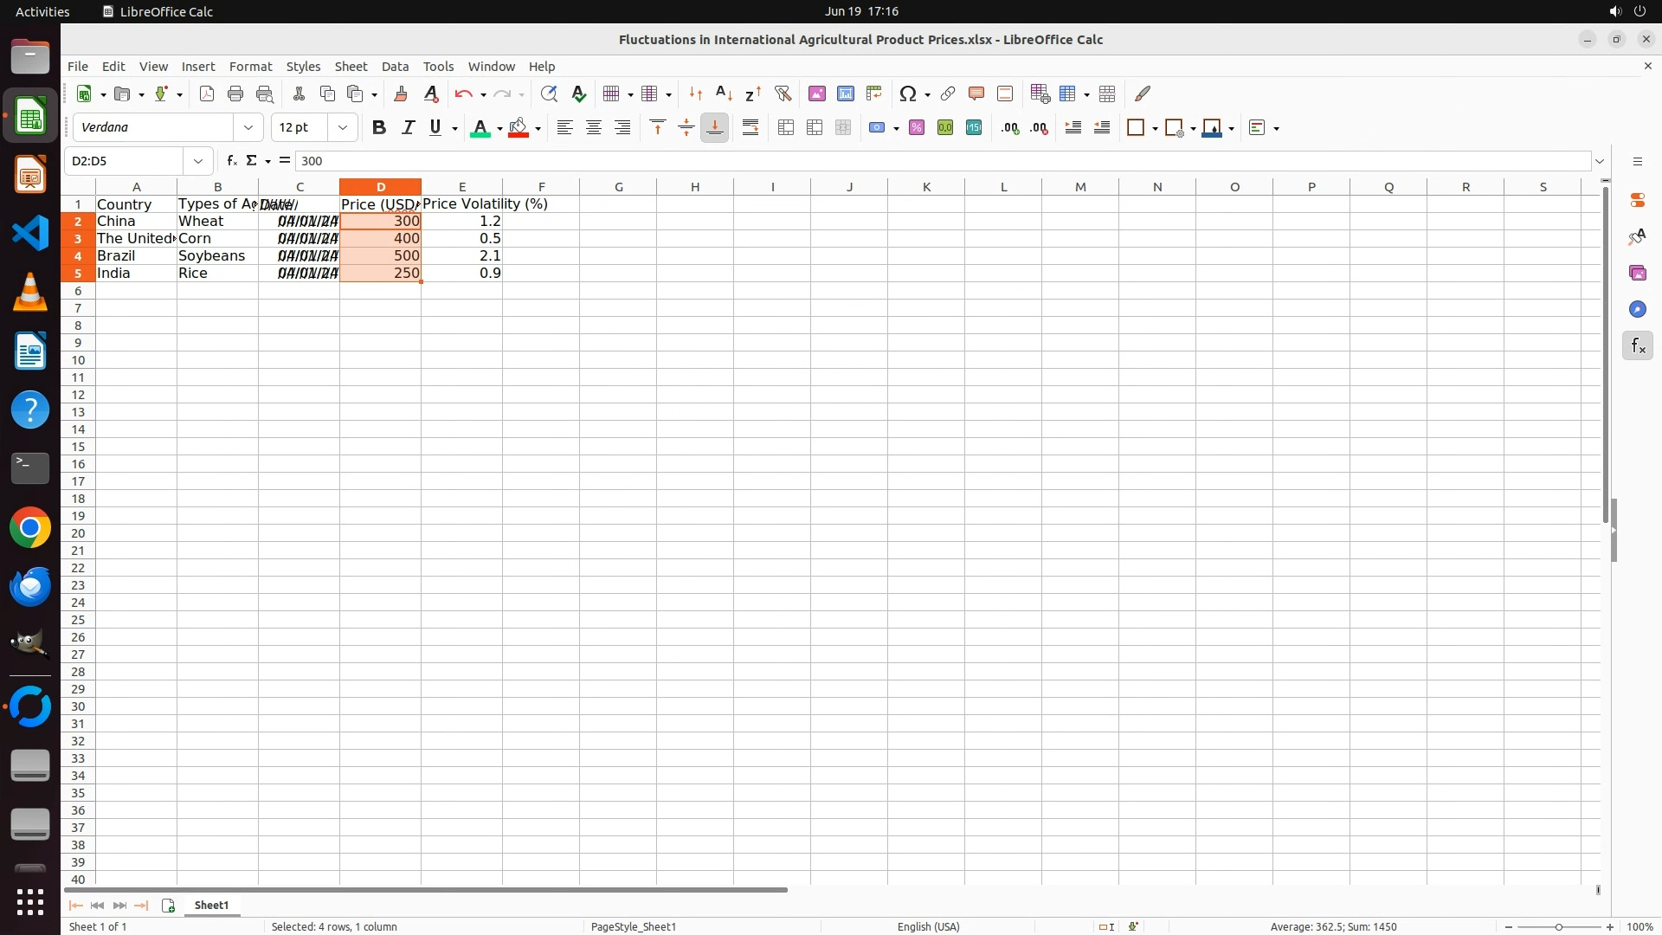Open the font size dropdown
1662x935 pixels.
click(x=343, y=128)
